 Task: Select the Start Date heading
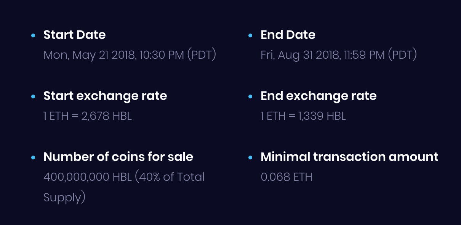[75, 35]
